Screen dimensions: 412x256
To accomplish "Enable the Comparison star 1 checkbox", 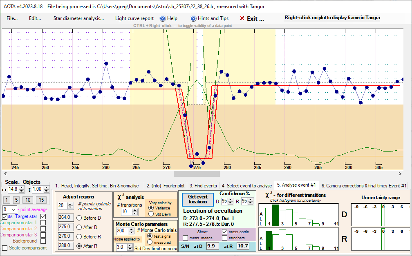I will click(x=43, y=223).
